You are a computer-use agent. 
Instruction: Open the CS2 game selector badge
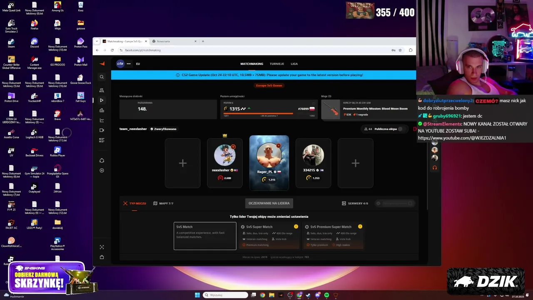click(x=120, y=64)
